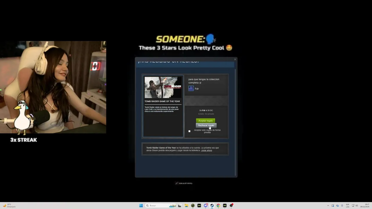Screen dimensions: 372x209
Task: Open the Jugar ahora link
Action: tap(206, 150)
